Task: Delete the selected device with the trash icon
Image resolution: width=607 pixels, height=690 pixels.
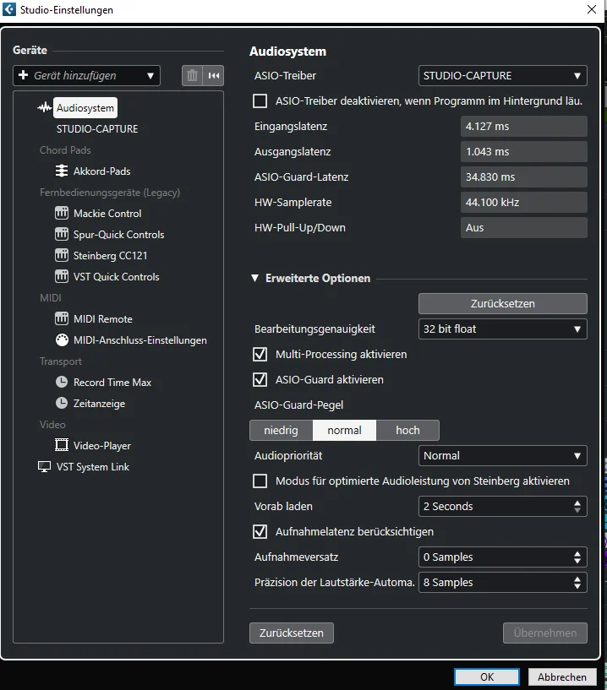Action: 192,76
